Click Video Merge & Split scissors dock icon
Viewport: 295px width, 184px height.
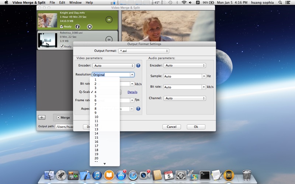(x=229, y=175)
